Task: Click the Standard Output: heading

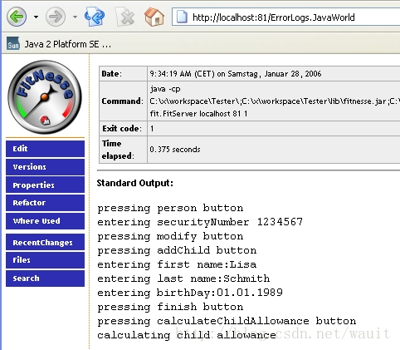Action: tap(135, 183)
